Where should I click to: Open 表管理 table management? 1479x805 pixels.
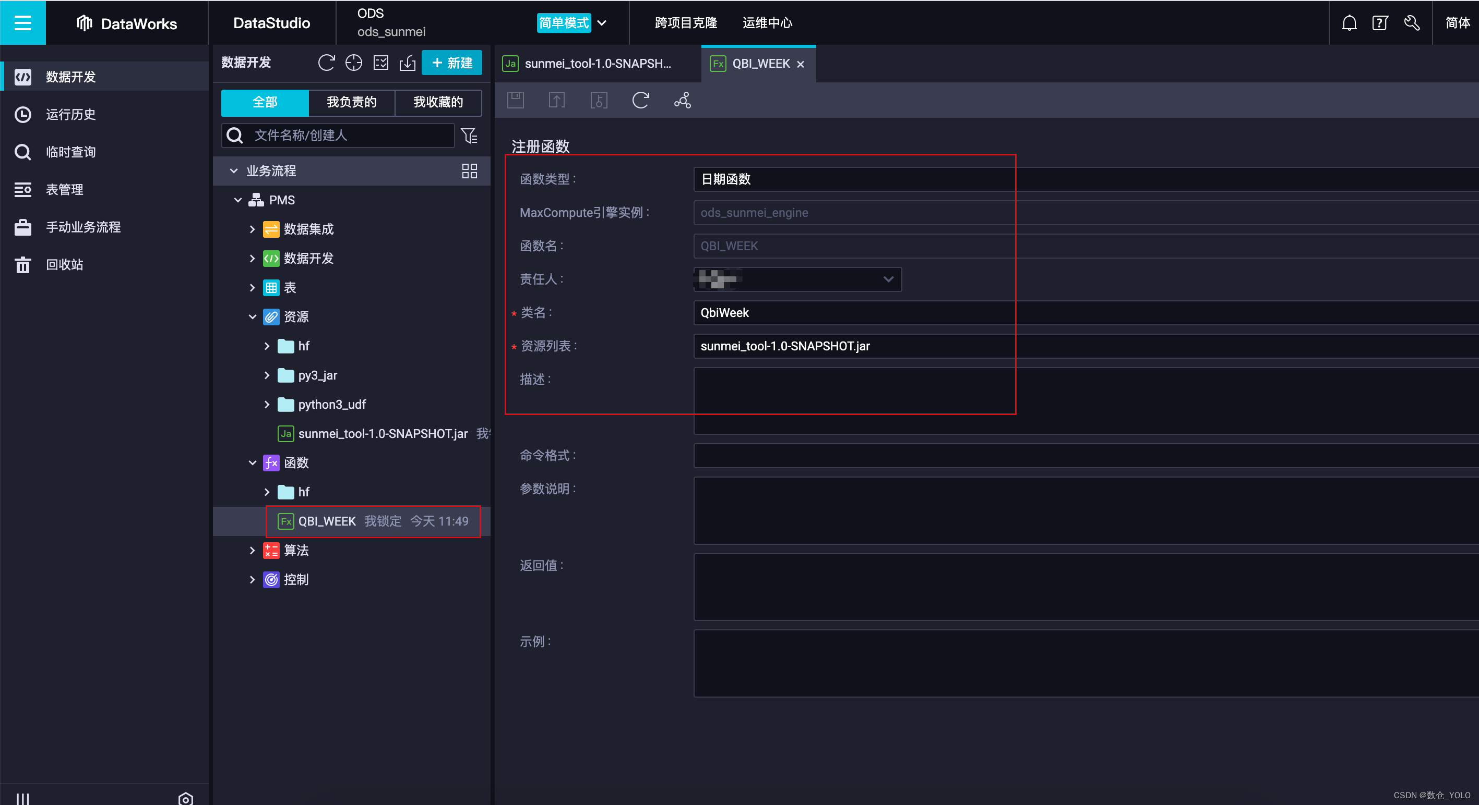pos(104,189)
